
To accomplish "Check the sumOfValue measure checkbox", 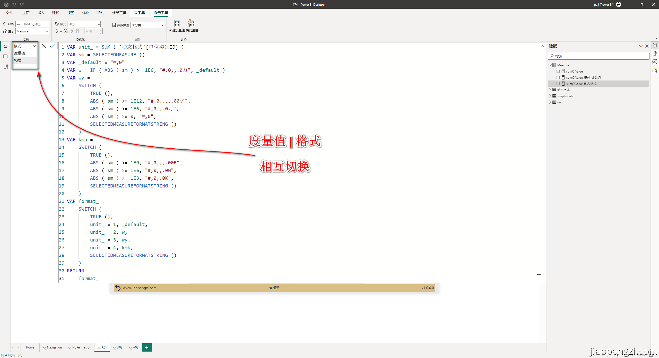I will [x=558, y=71].
